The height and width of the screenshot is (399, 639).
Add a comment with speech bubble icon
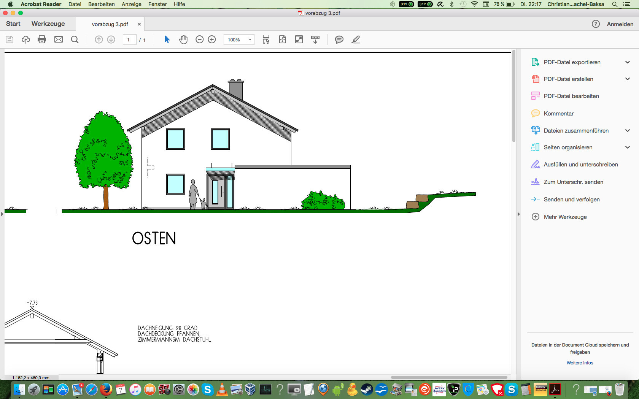coord(339,40)
